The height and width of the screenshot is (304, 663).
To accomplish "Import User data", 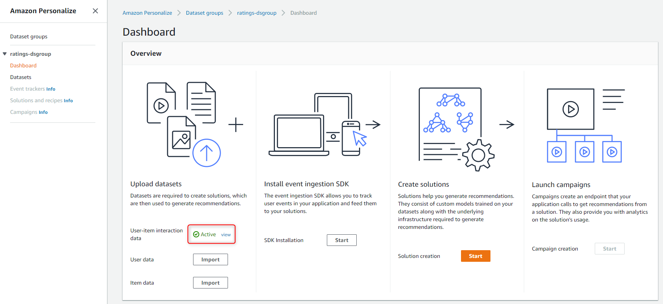I will (211, 259).
